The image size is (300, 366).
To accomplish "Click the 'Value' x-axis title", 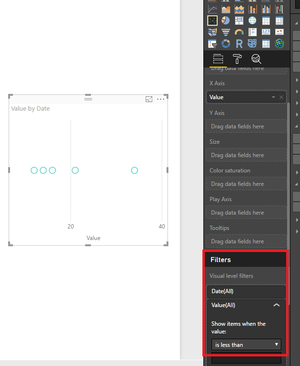I will (x=93, y=238).
